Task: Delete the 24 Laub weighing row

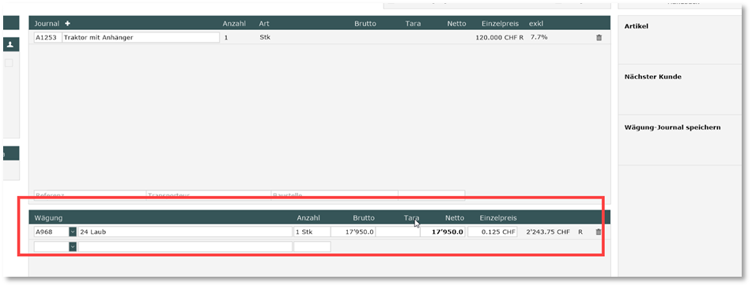Action: pyautogui.click(x=598, y=232)
